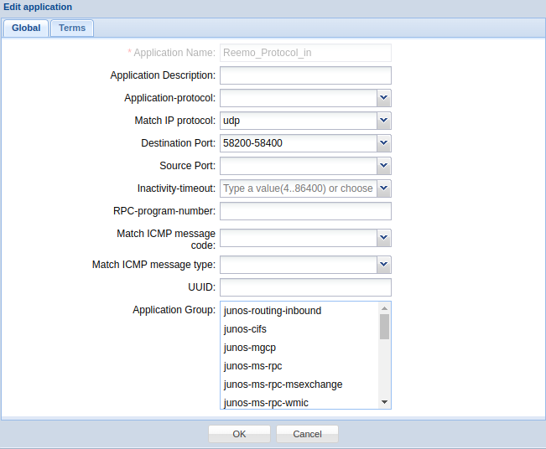This screenshot has height=449, width=546.
Task: Choose junos-cifs from the group list
Action: [245, 329]
